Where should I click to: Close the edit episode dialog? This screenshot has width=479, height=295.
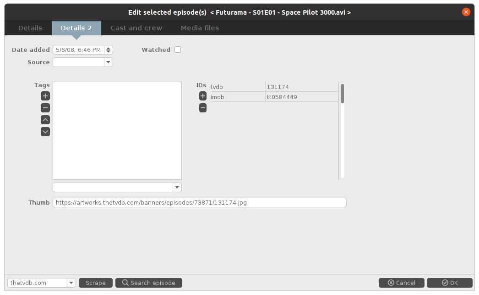(x=466, y=12)
